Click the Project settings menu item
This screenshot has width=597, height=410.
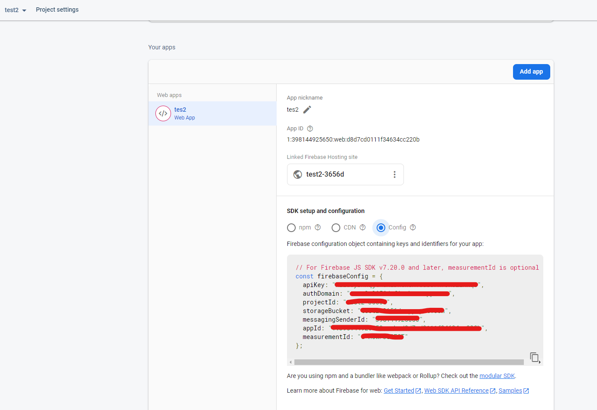coord(57,10)
